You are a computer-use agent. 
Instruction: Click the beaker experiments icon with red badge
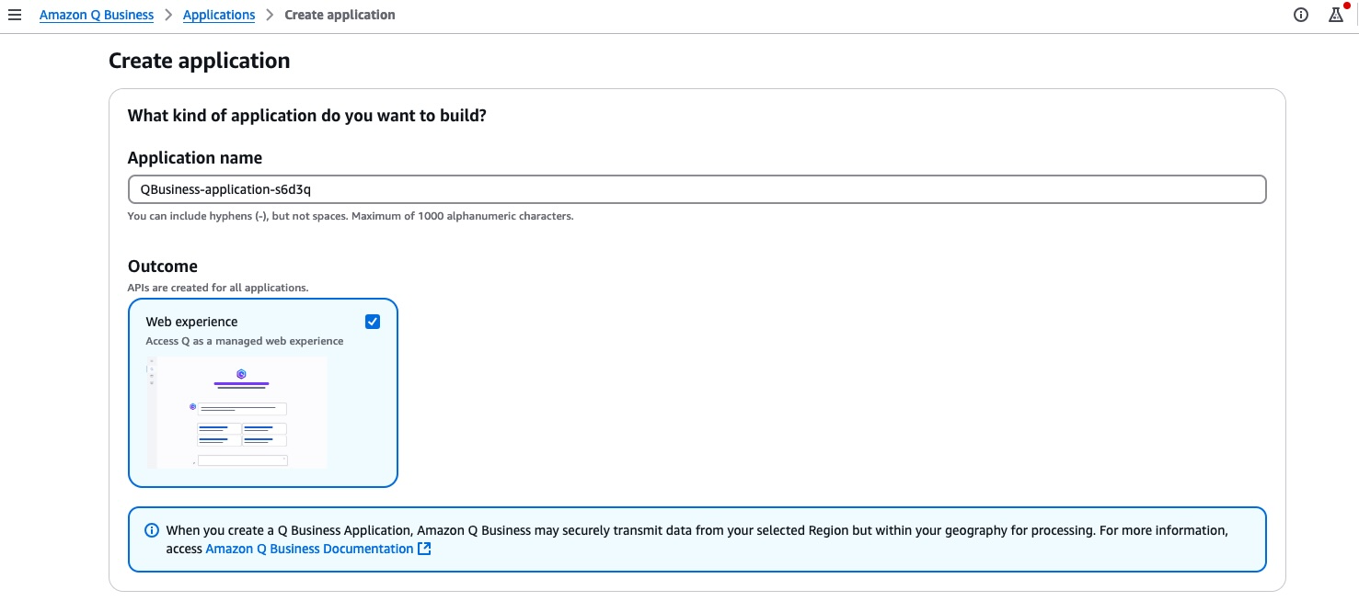click(x=1337, y=16)
